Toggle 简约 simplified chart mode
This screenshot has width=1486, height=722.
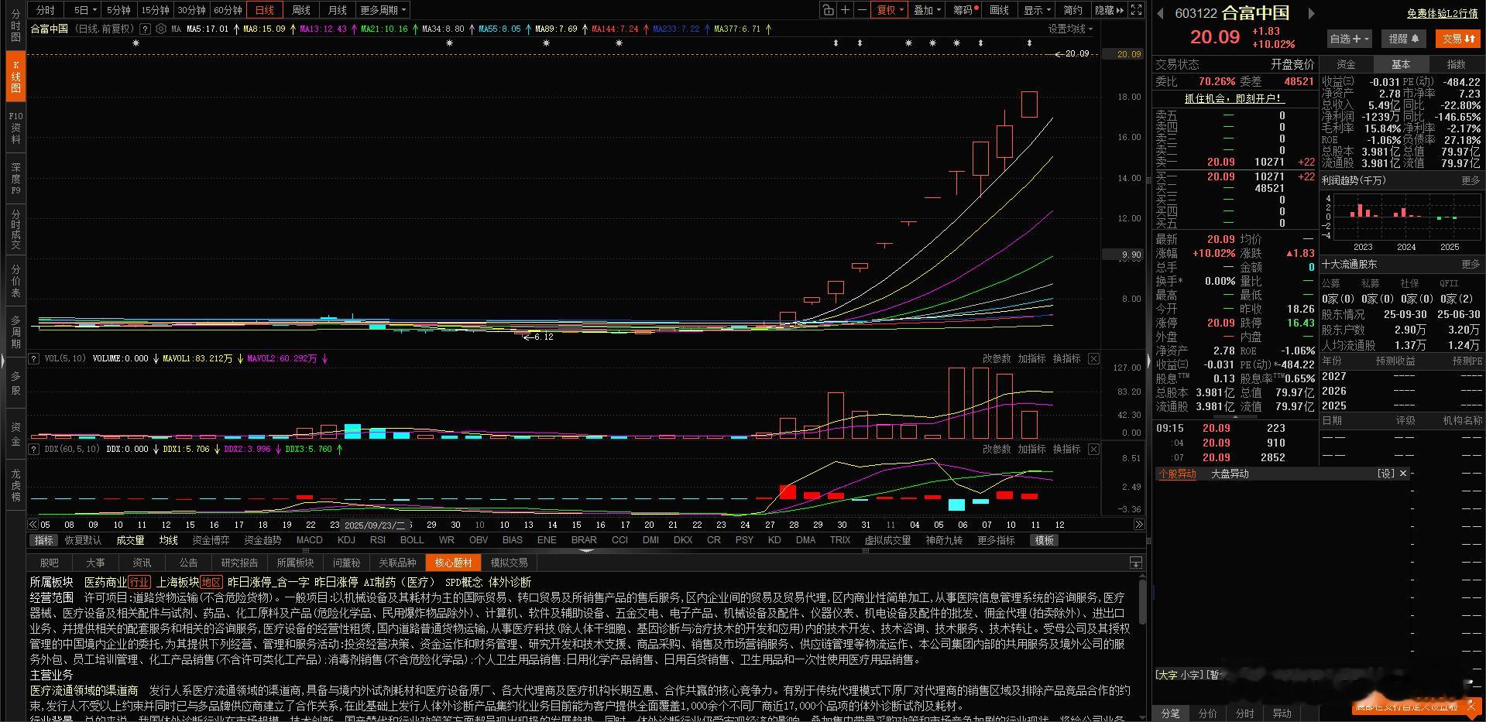tap(1072, 9)
